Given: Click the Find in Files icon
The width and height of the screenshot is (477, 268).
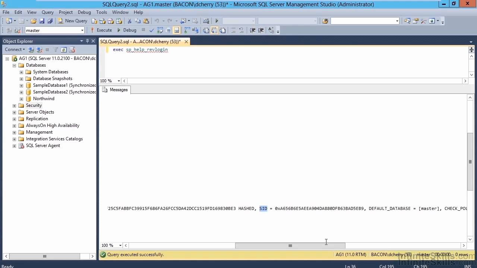Looking at the screenshot, I should [325, 21].
